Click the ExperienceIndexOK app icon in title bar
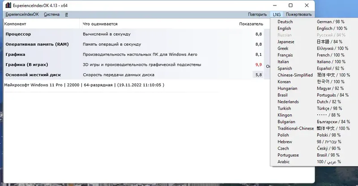 pos(8,5)
